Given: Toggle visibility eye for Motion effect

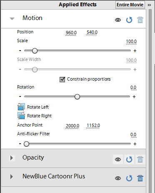Looking at the screenshot, I should [118, 20].
